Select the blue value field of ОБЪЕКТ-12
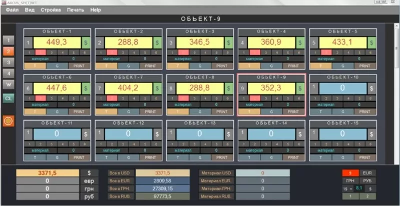Viewport: 400px width, 206px height. [128, 134]
